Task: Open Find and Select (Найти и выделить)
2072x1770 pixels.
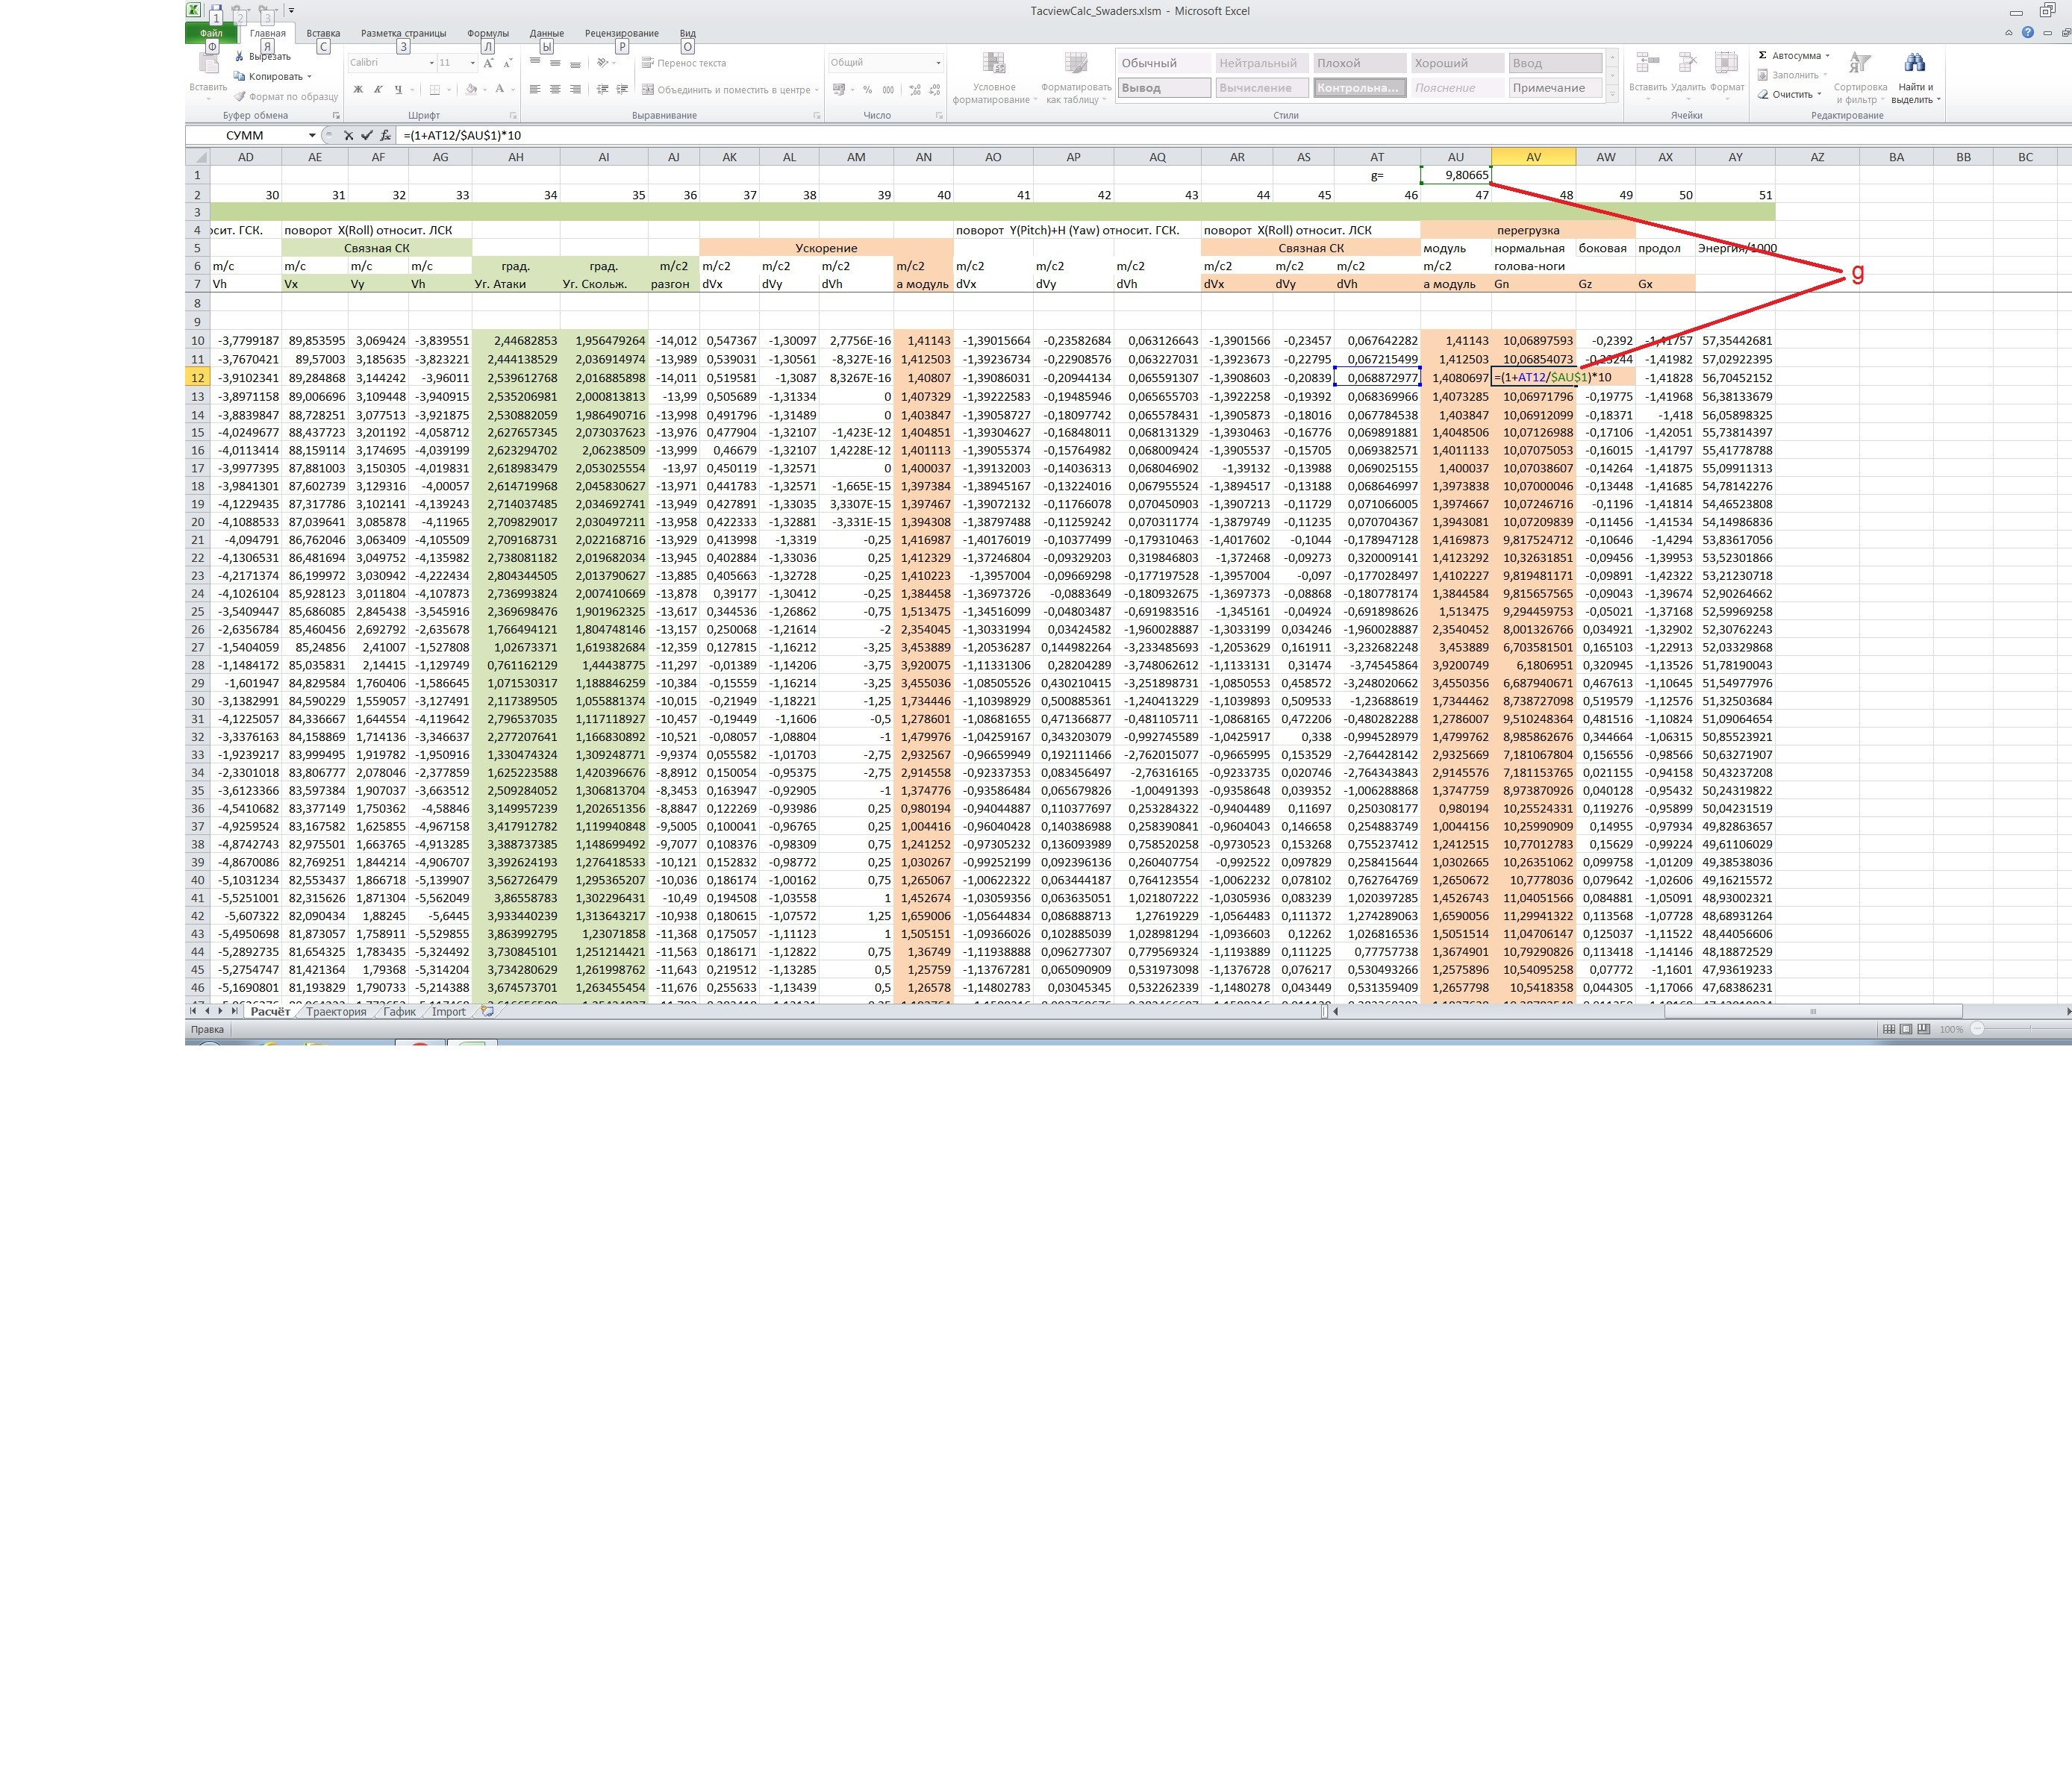Action: click(x=1915, y=78)
